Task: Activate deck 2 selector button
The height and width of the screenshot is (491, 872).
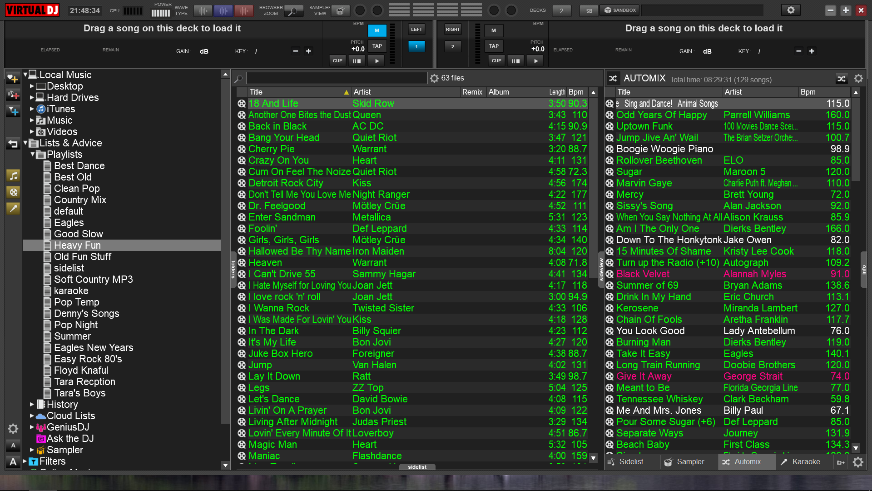Action: (x=453, y=46)
